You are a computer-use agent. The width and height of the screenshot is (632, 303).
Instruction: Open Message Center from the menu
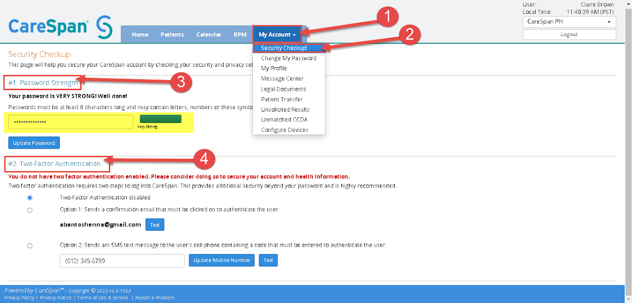(x=282, y=79)
